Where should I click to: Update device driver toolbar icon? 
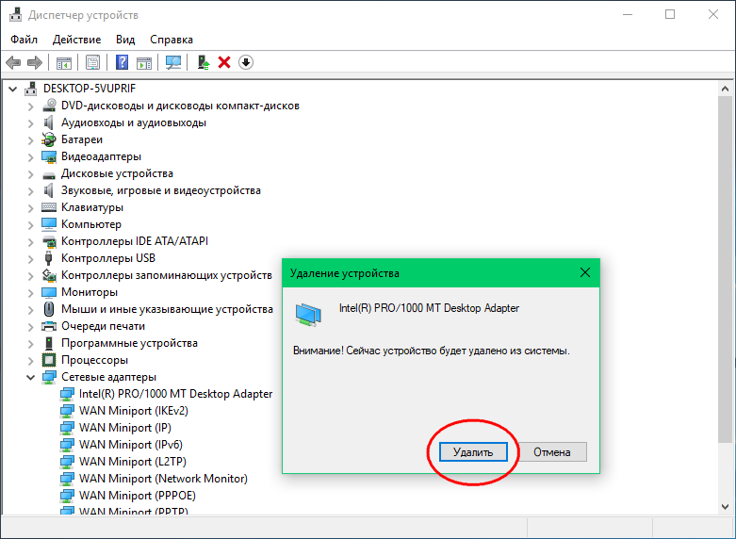204,62
